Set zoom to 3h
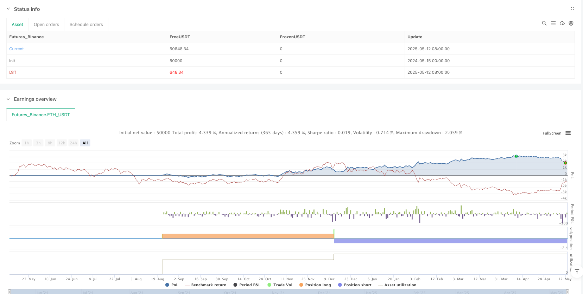Screen dimensions: 583x294 pos(38,143)
